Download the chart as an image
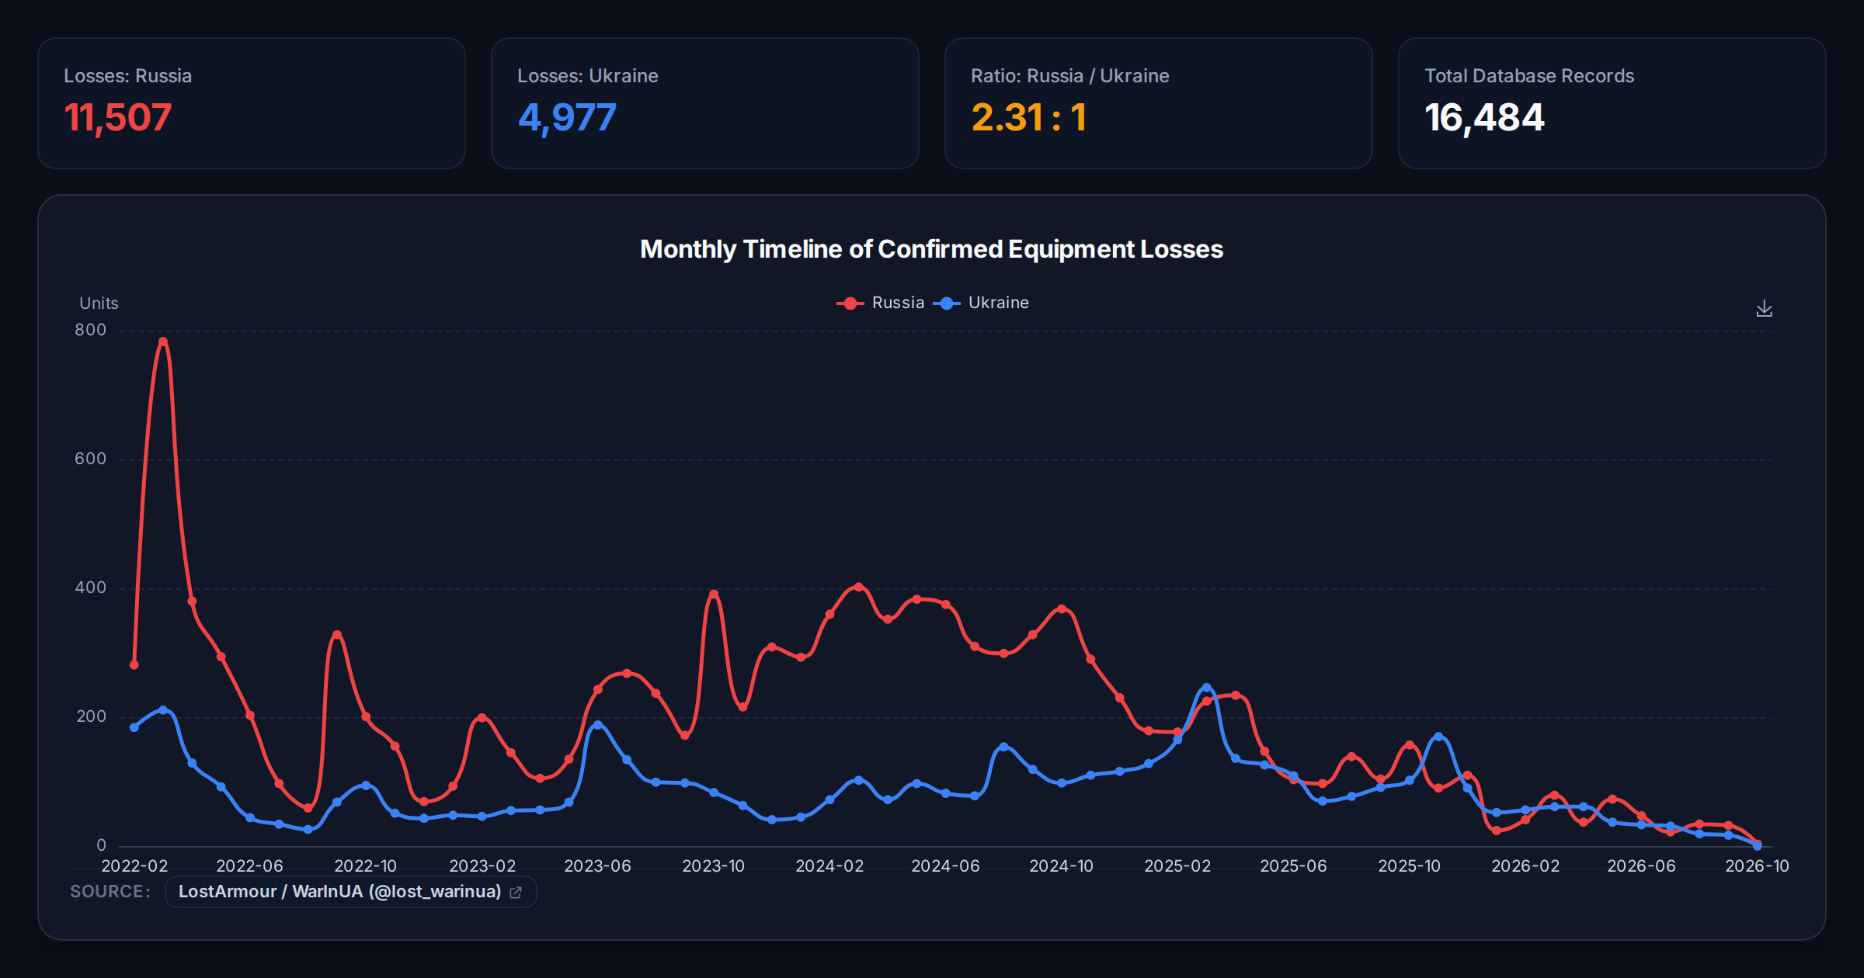 click(x=1764, y=308)
